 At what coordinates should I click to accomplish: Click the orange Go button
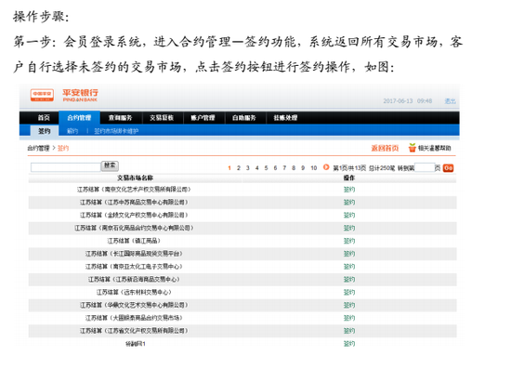coord(448,168)
